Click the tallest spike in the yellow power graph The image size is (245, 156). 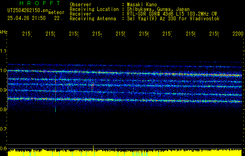(93, 148)
